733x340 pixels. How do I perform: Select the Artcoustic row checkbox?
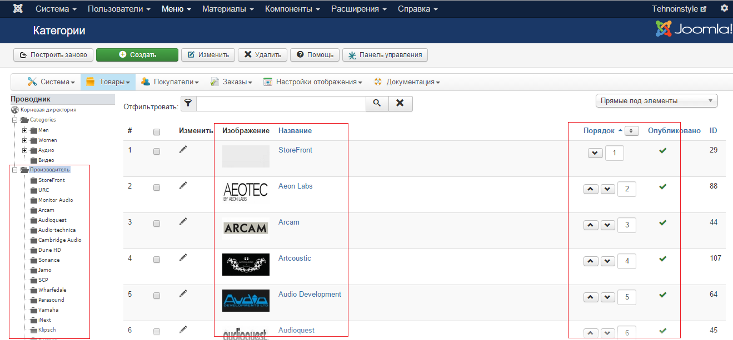click(157, 260)
